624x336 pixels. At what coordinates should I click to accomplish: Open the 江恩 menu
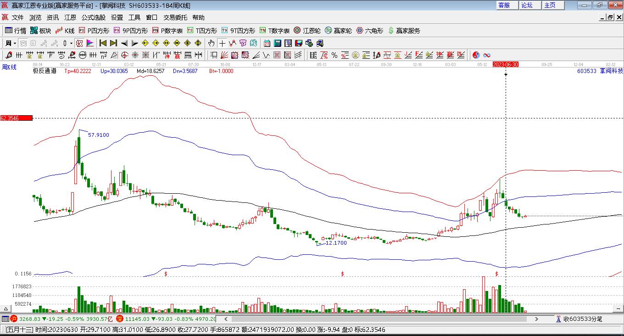click(70, 17)
